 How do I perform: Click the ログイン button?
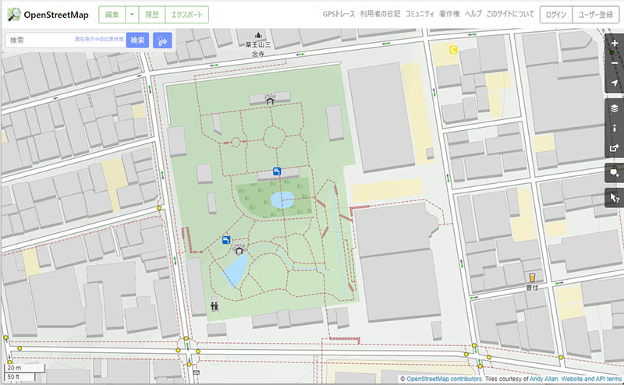pyautogui.click(x=556, y=15)
